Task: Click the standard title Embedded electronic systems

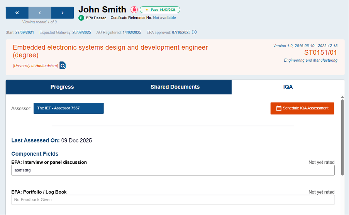Action: tap(110, 51)
